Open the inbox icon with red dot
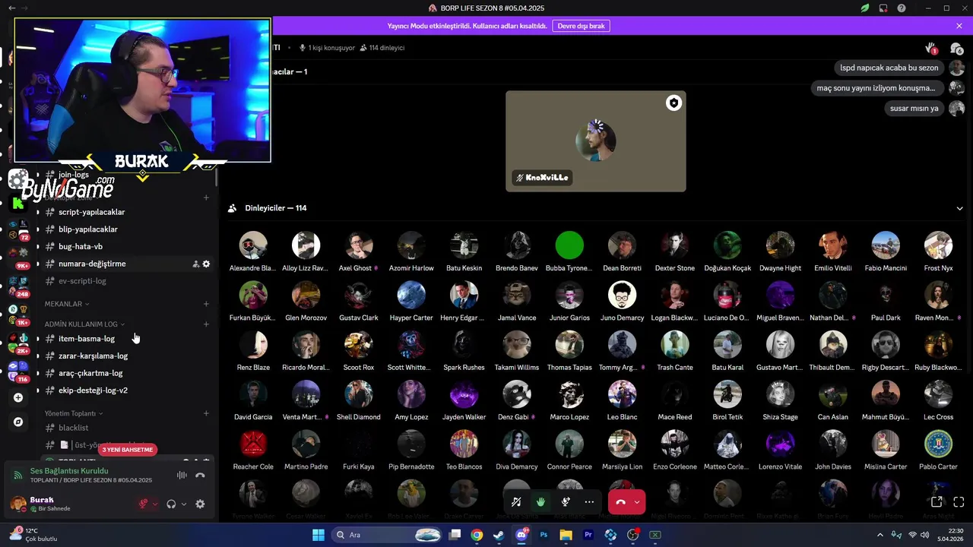Image resolution: width=973 pixels, height=547 pixels. pos(883,8)
